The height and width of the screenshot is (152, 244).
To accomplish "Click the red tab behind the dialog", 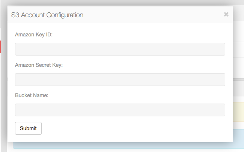I will coord(0,47).
